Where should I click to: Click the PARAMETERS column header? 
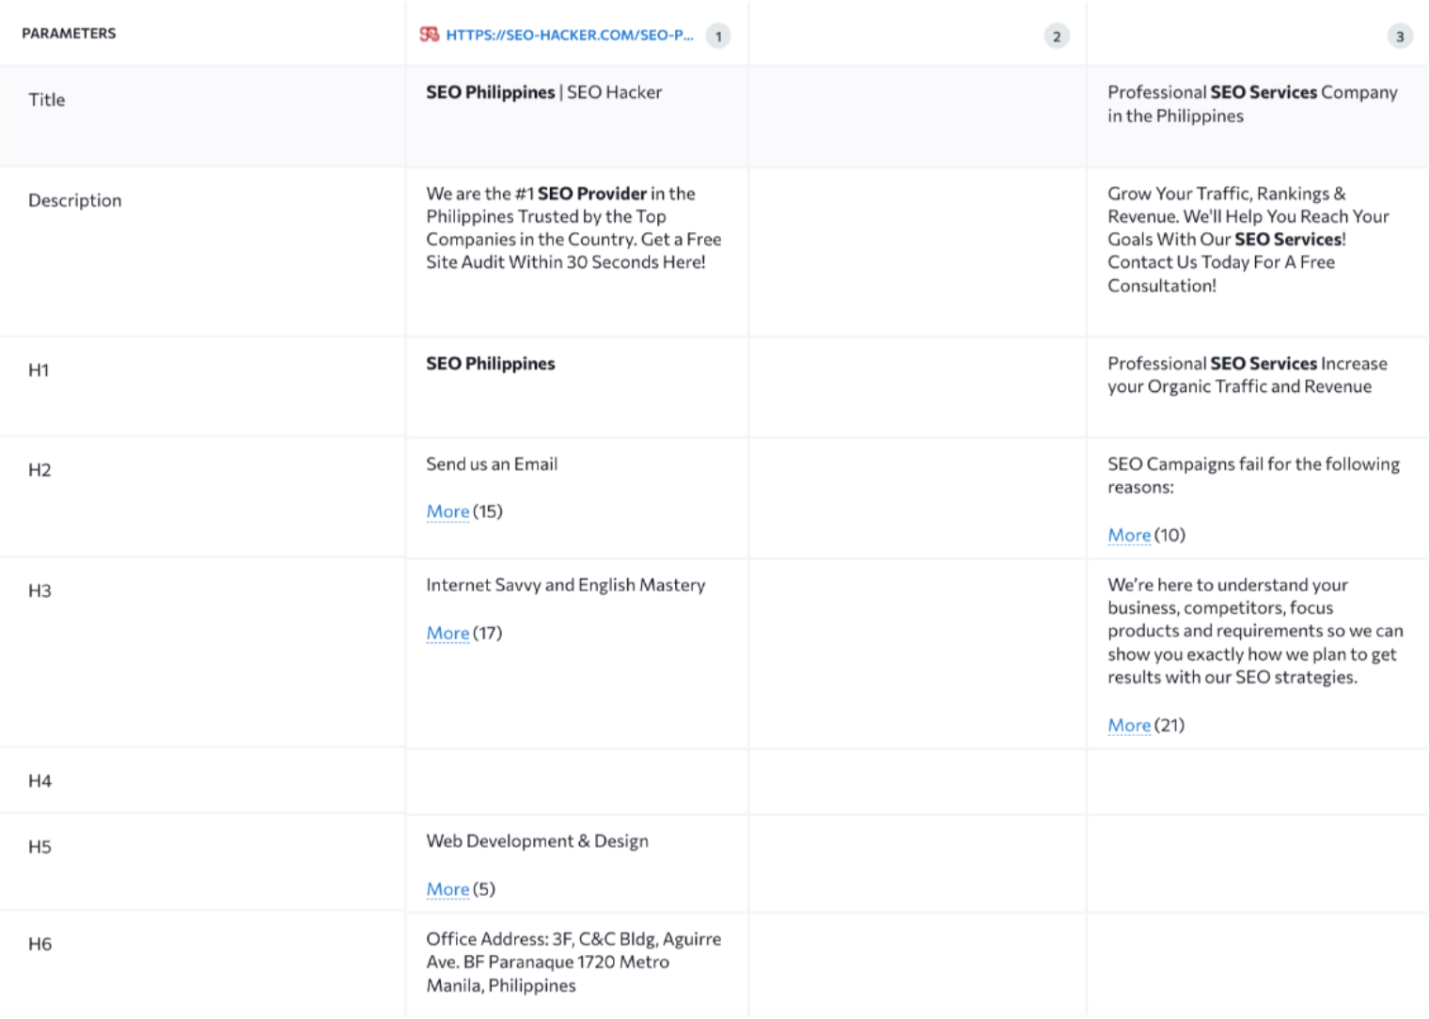[x=69, y=34]
